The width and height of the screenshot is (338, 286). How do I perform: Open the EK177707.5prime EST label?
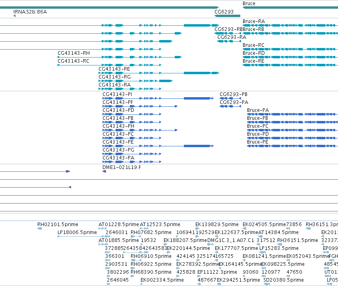(x=236, y=248)
